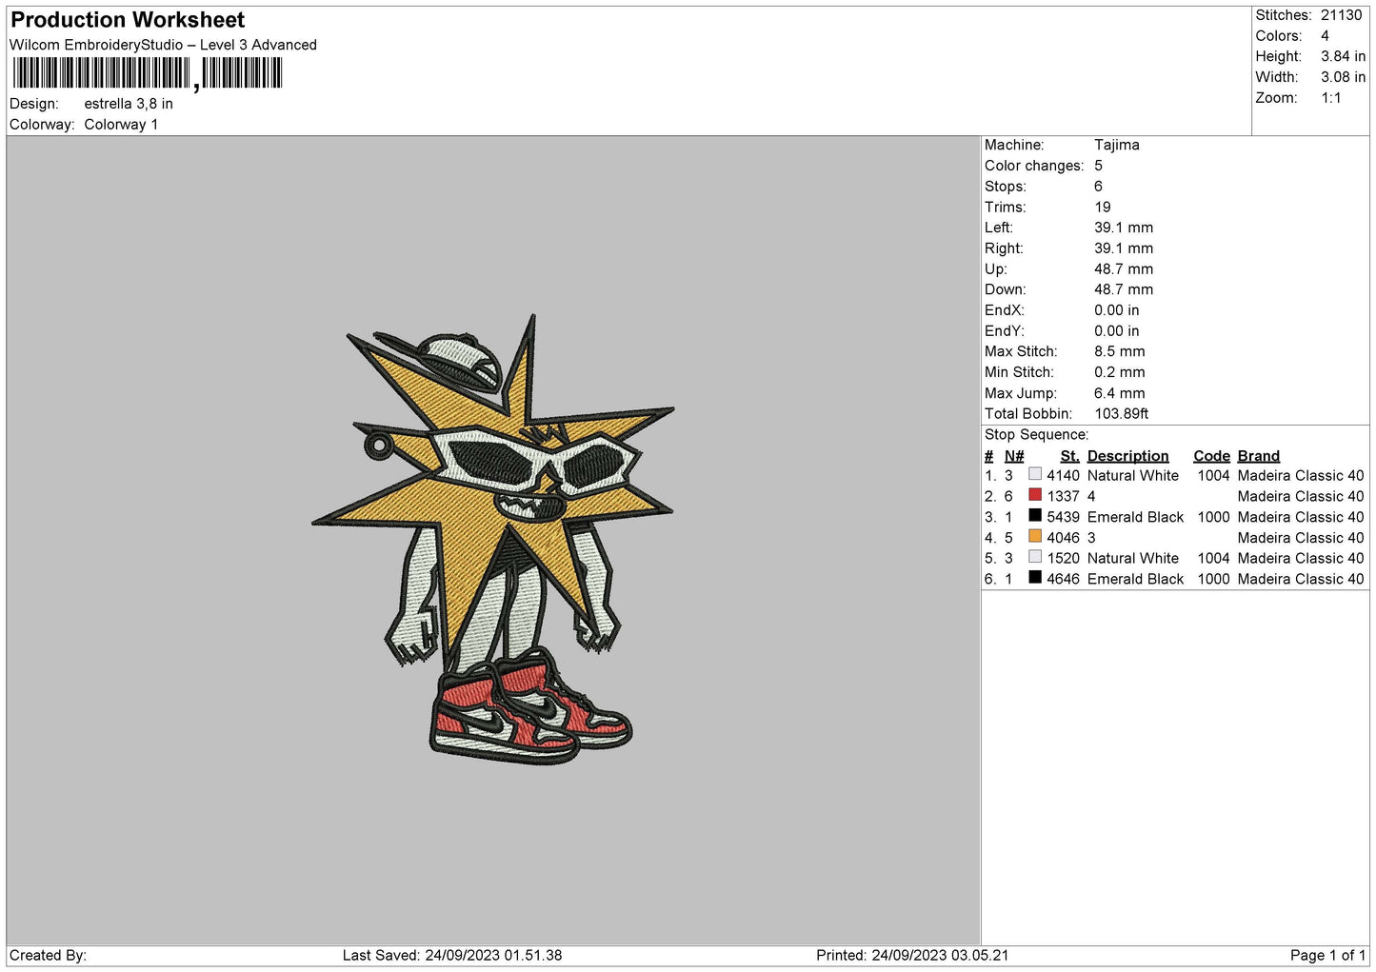Select the max stitch value "8.5 mm"

(x=1120, y=351)
